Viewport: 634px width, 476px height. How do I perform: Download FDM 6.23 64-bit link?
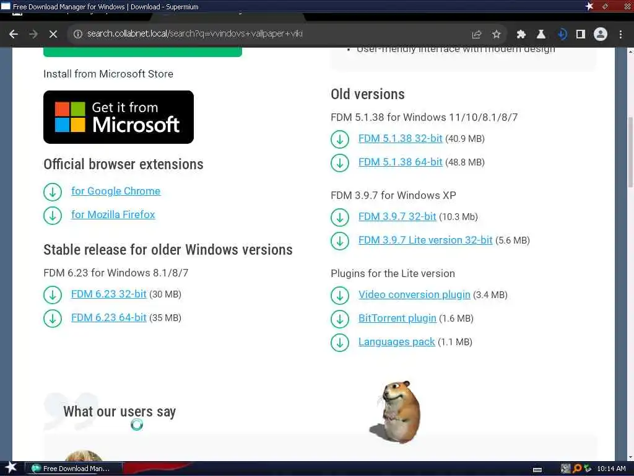tap(109, 317)
